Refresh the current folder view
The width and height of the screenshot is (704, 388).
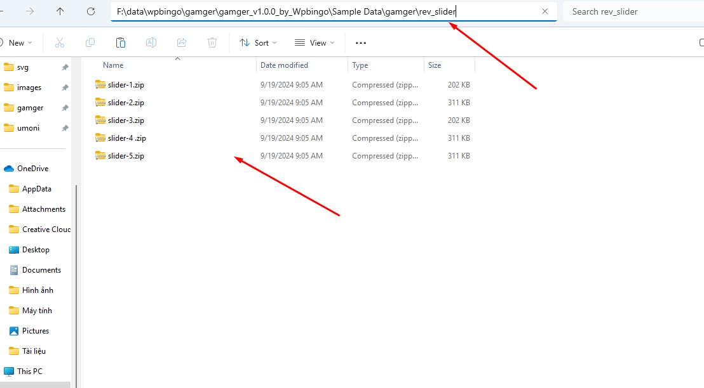(91, 11)
